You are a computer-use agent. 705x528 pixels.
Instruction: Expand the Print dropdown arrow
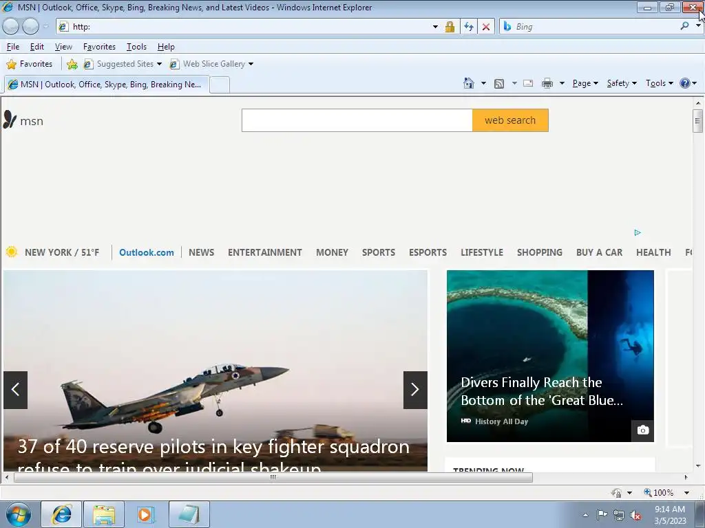pyautogui.click(x=562, y=83)
